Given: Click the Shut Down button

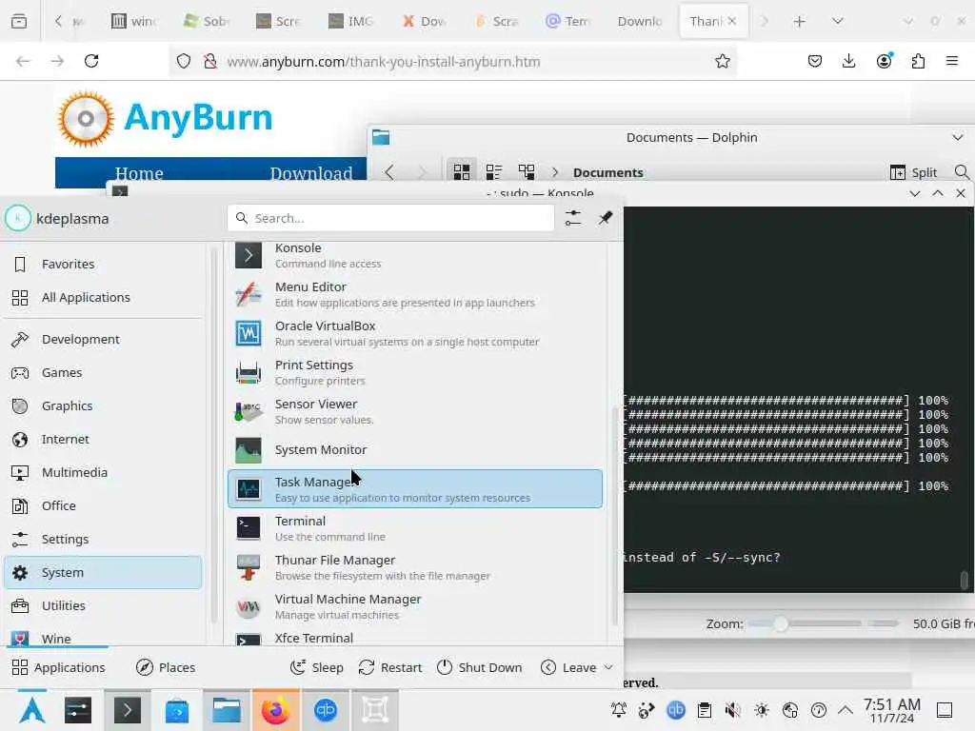Looking at the screenshot, I should coord(480,667).
